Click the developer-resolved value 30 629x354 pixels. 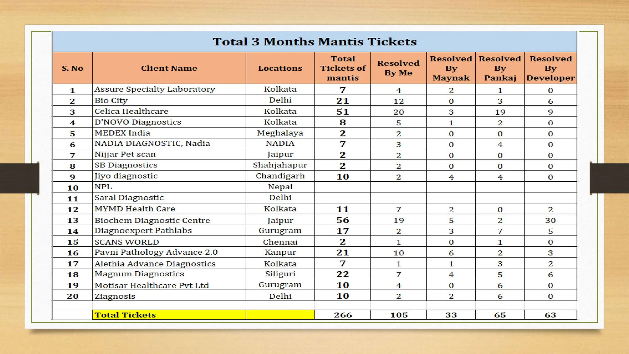coord(550,220)
